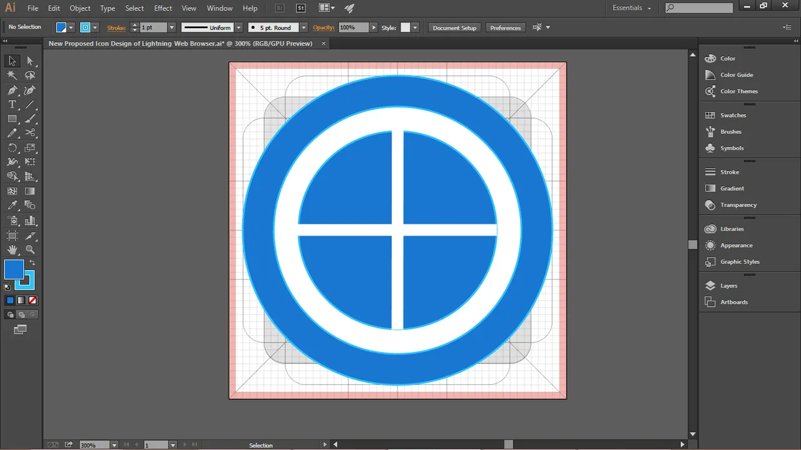Select the Zoom tool
The width and height of the screenshot is (801, 450).
[x=30, y=250]
